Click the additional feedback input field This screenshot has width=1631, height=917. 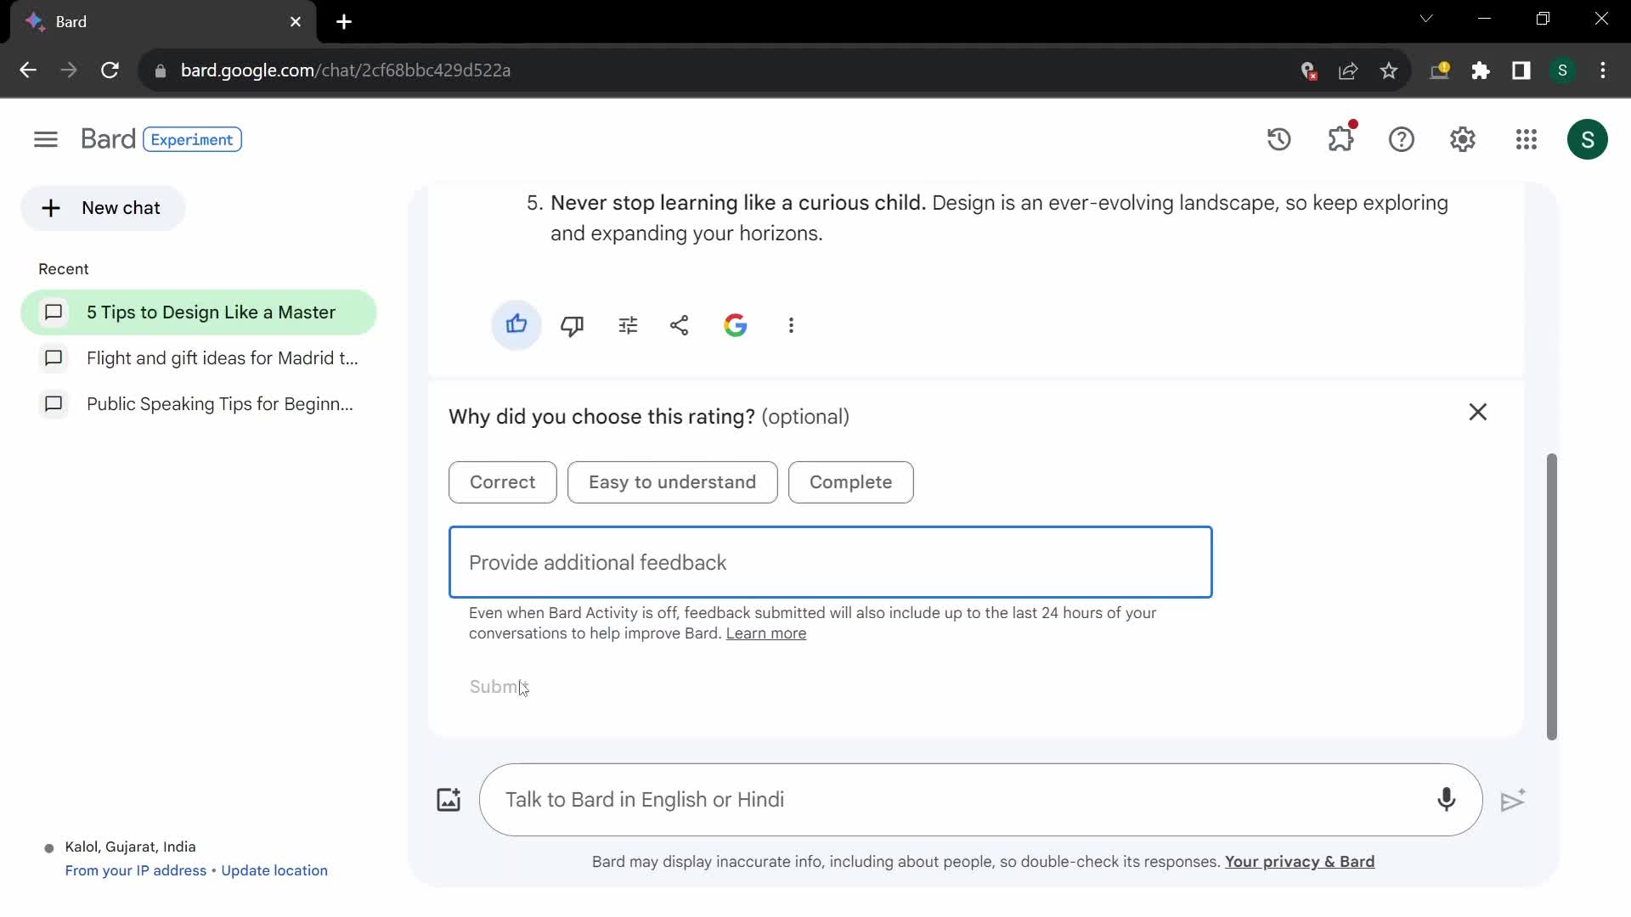pyautogui.click(x=830, y=561)
